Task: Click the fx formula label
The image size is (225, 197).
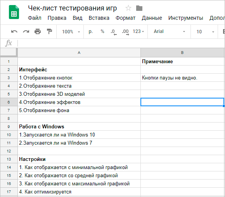Action: click(x=9, y=43)
